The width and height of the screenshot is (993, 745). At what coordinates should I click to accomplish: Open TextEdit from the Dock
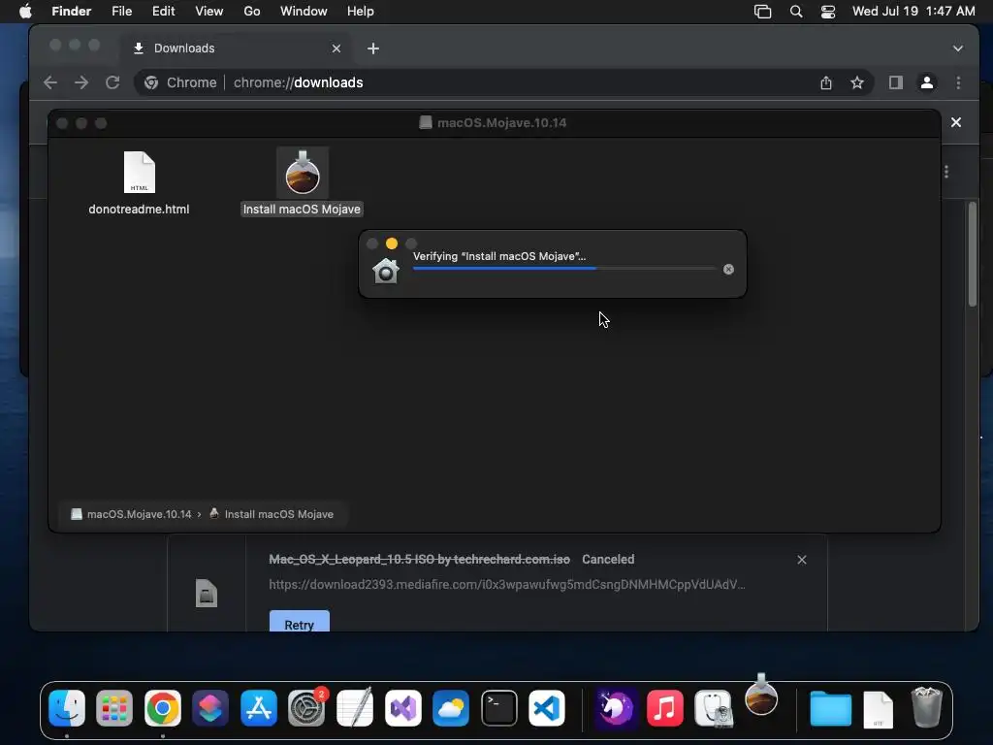click(355, 707)
